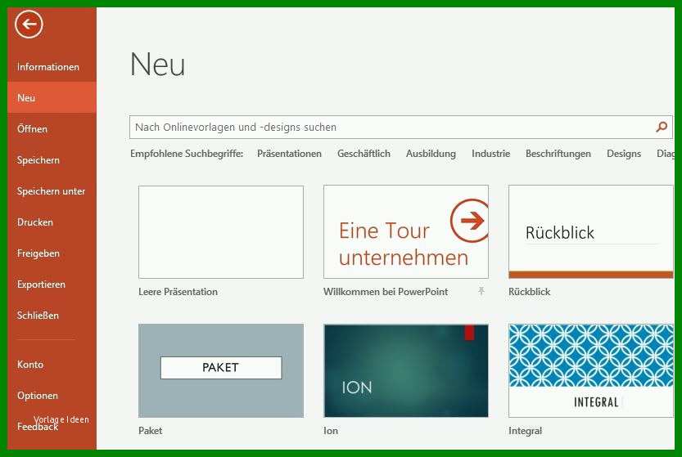Select the Designs suggested search
Image resolution: width=682 pixels, height=457 pixels.
coord(624,154)
